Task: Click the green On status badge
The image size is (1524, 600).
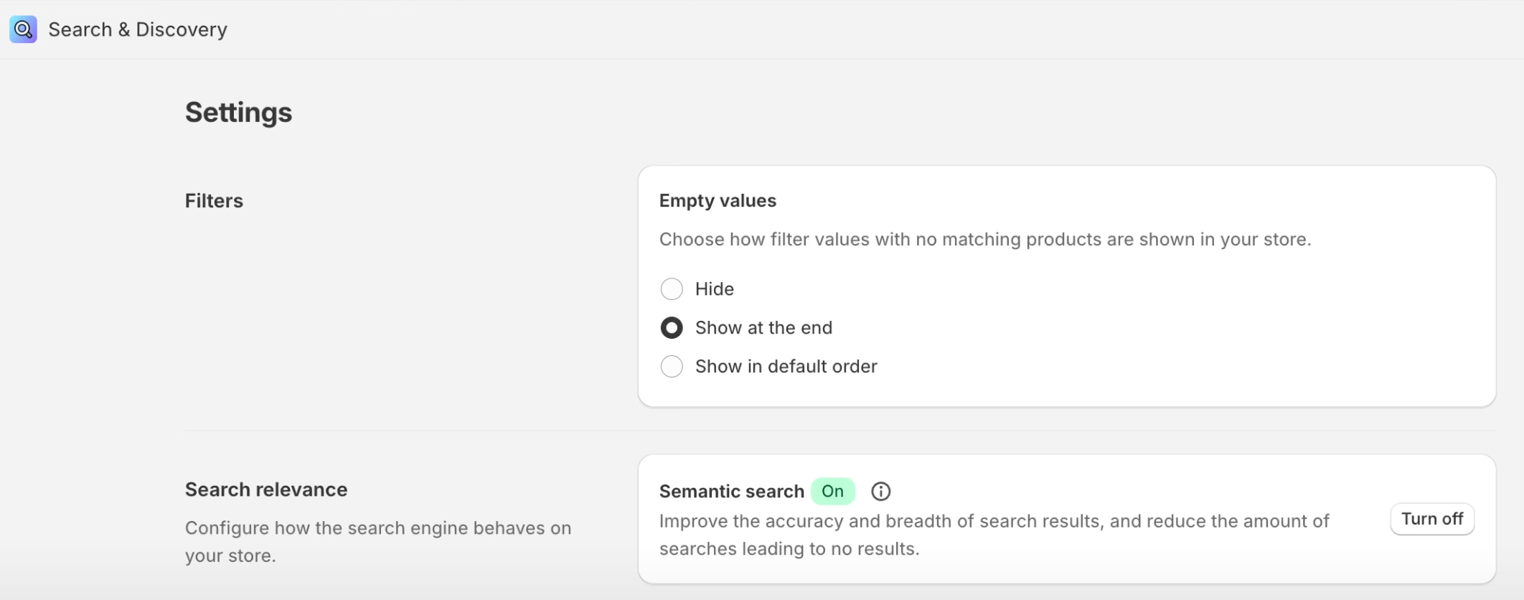Action: [832, 492]
